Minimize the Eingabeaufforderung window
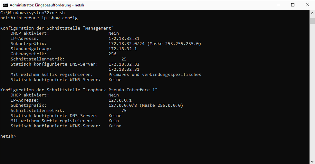 pos(278,5)
